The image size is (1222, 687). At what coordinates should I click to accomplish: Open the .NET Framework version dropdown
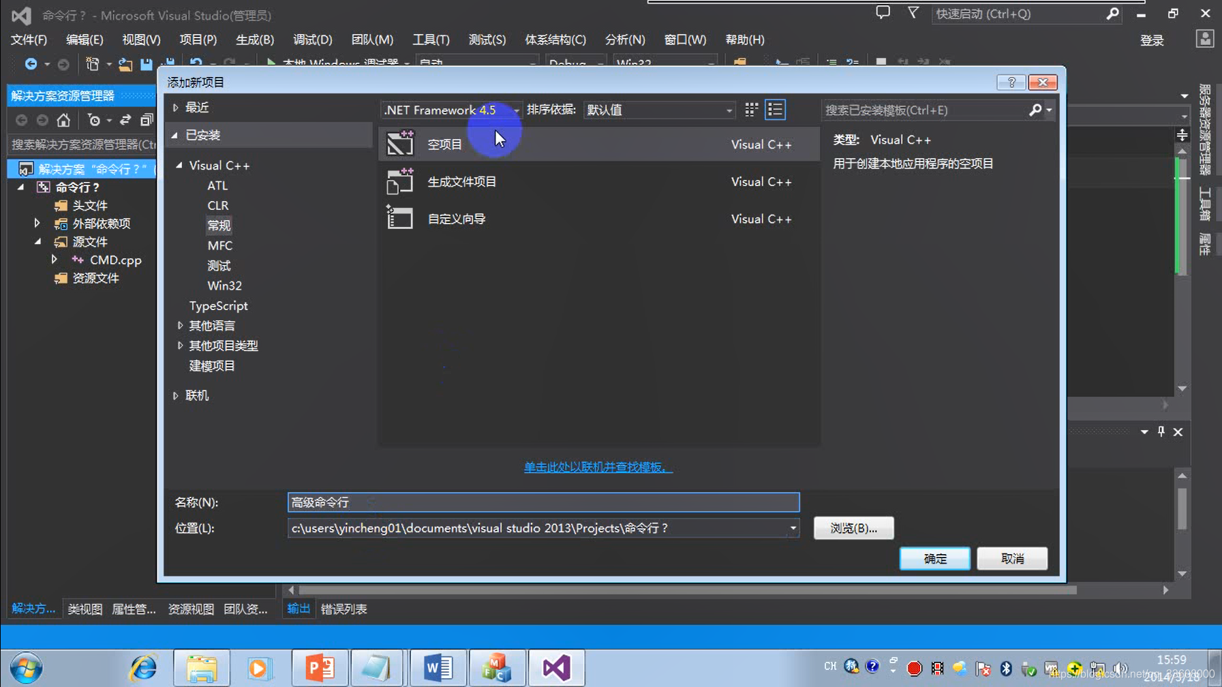(516, 110)
